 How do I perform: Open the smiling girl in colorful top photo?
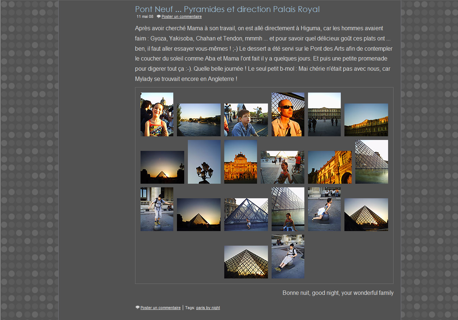(x=157, y=114)
